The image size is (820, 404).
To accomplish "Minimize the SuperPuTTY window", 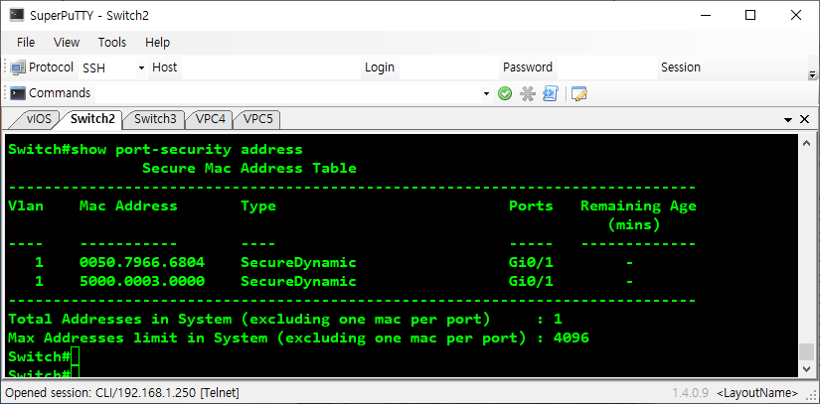I will click(x=705, y=16).
